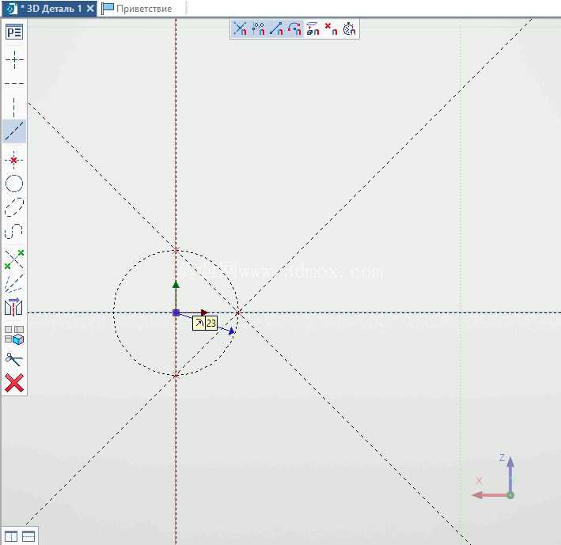The height and width of the screenshot is (545, 561).
Task: Open the workplane views with cube icon
Action: [x=14, y=335]
